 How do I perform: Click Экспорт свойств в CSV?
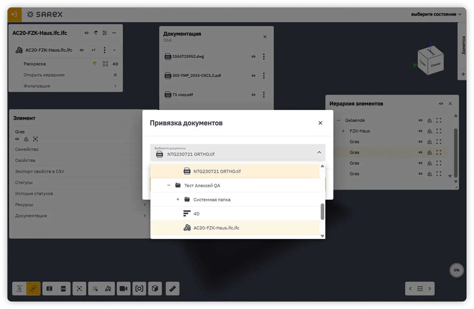(x=40, y=171)
